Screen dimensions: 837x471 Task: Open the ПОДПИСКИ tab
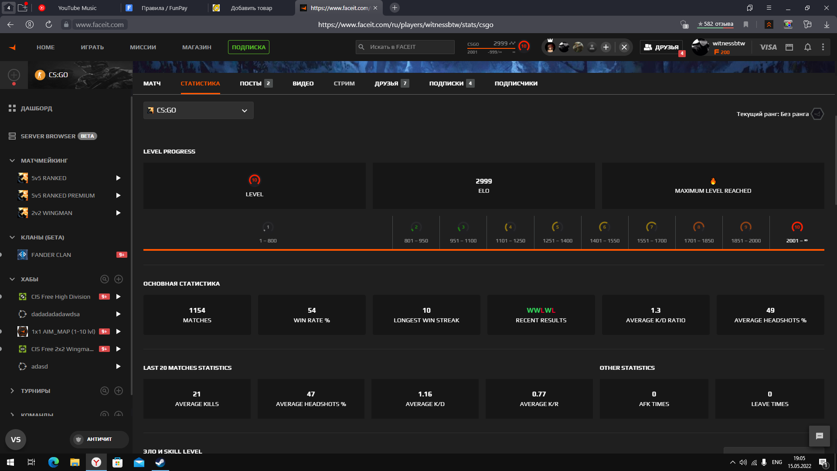coord(452,83)
